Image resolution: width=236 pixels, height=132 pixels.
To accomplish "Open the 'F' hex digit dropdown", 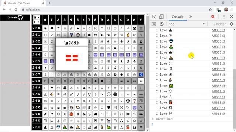I will pos(37,22).
